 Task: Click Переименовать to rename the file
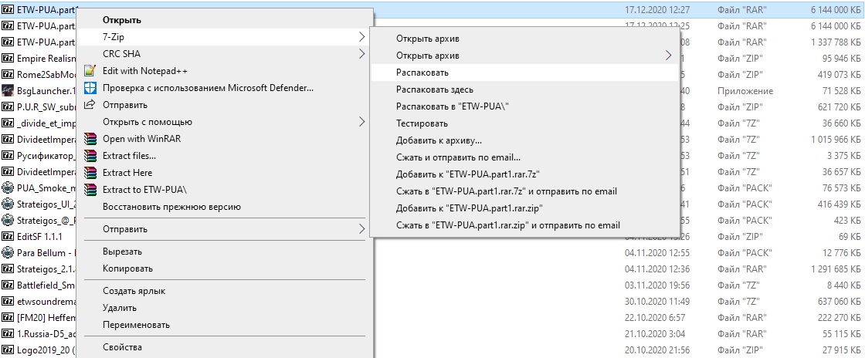click(x=137, y=325)
